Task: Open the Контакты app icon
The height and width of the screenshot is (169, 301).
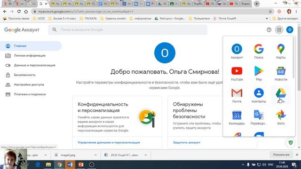Action: click(x=259, y=95)
